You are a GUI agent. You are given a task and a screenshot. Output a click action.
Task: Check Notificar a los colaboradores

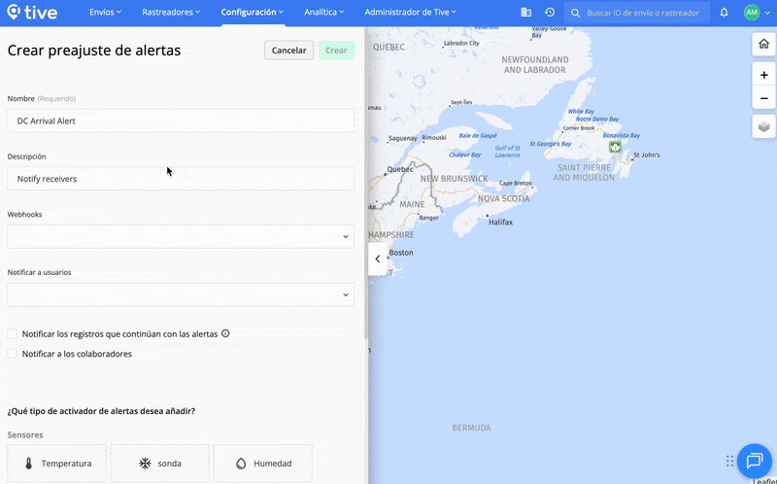click(13, 354)
